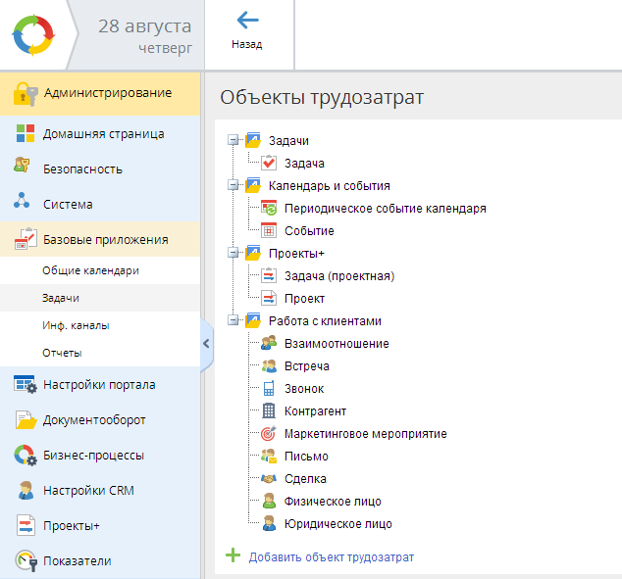Open the Система section in sidebar
This screenshot has height=579, width=622.
pyautogui.click(x=67, y=205)
